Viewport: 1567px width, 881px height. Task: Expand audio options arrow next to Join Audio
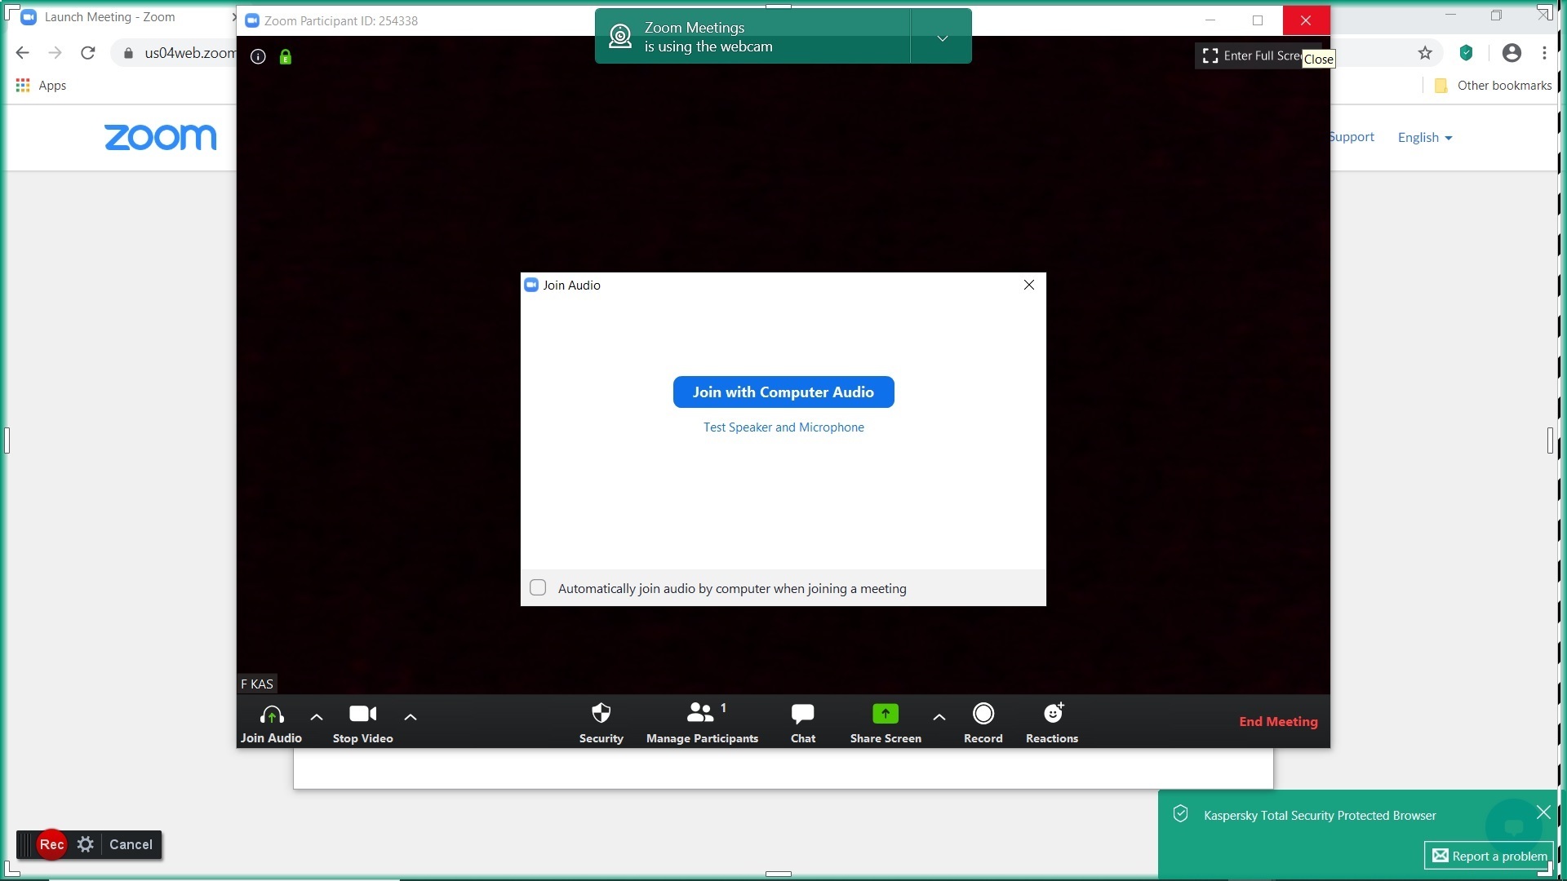point(317,717)
